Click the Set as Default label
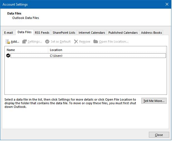Image resolution: width=172 pixels, height=141 pixels. click(x=61, y=42)
